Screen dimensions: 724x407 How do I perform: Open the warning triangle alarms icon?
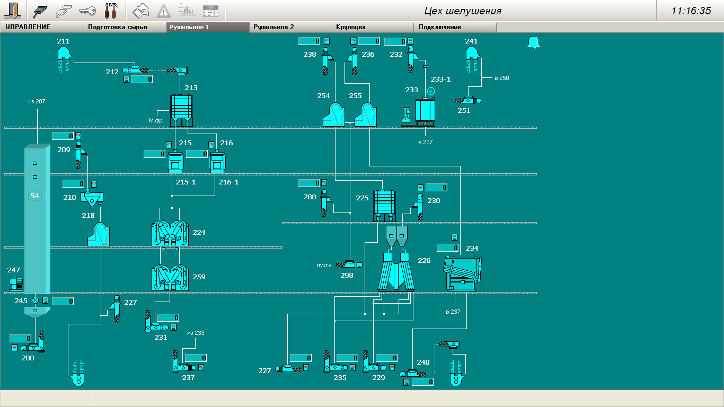[164, 10]
